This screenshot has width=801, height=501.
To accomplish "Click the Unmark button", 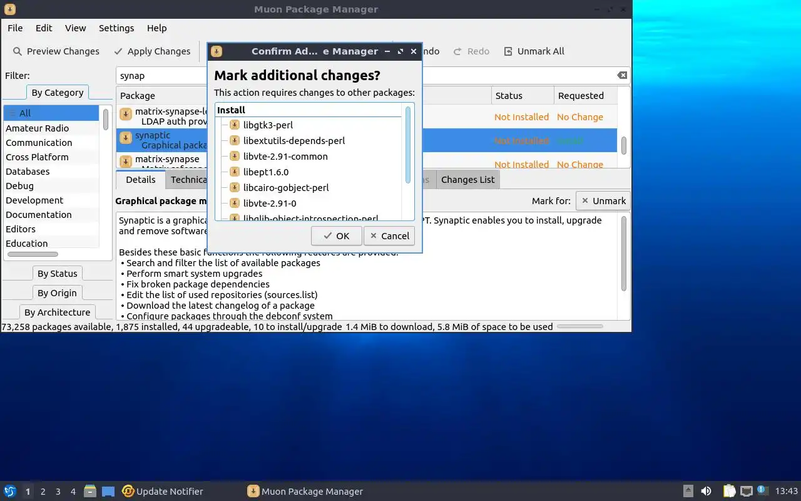I will point(603,200).
